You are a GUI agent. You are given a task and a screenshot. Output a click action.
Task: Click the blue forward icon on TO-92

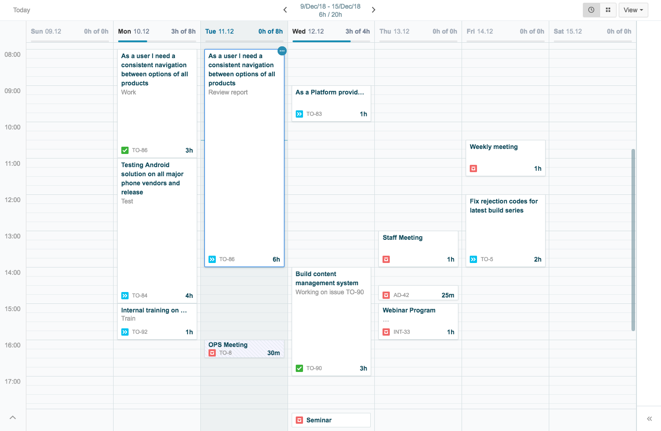coord(125,332)
